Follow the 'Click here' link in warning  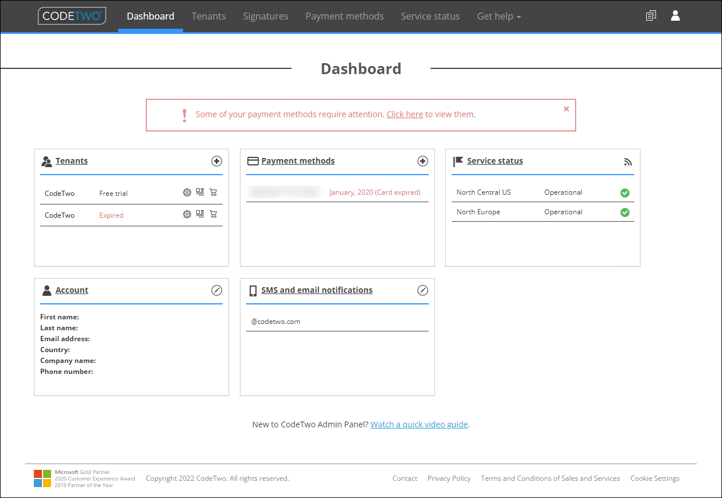tap(405, 114)
